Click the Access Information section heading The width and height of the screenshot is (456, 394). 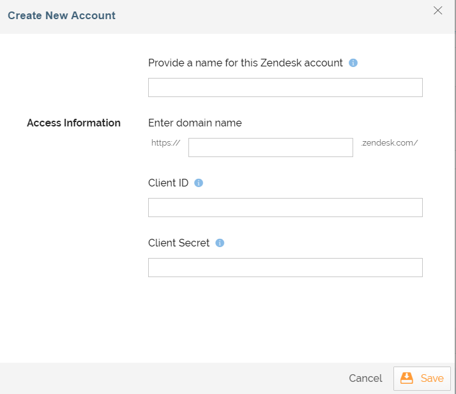[73, 123]
